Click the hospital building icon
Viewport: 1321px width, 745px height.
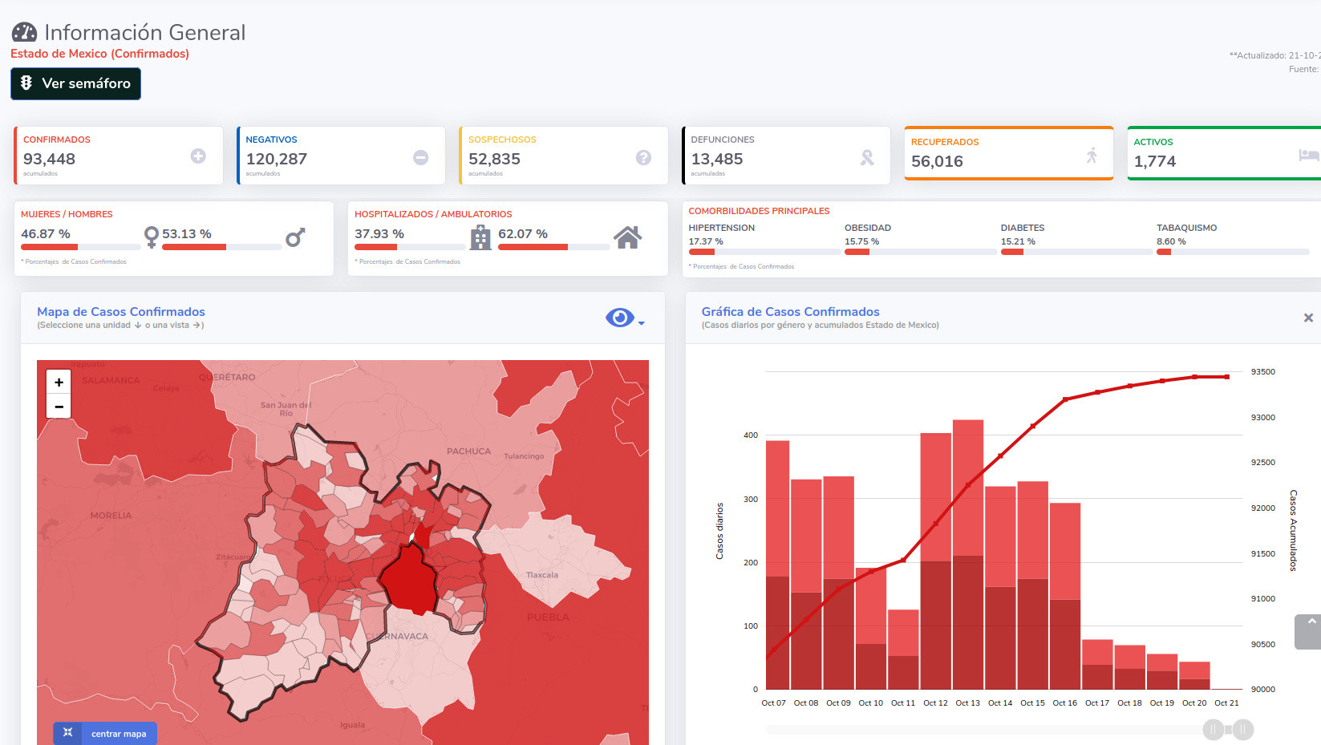coord(480,237)
